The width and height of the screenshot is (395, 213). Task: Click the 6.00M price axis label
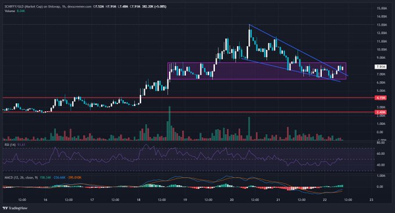(x=382, y=83)
